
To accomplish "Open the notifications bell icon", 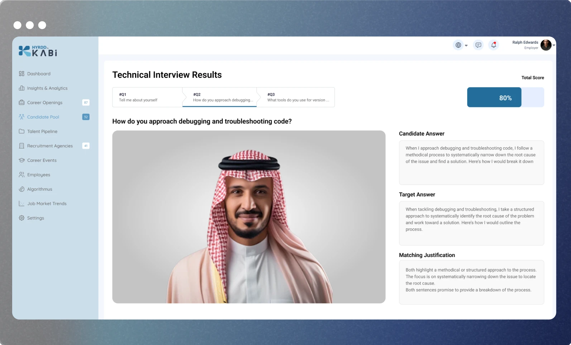I will coord(494,45).
